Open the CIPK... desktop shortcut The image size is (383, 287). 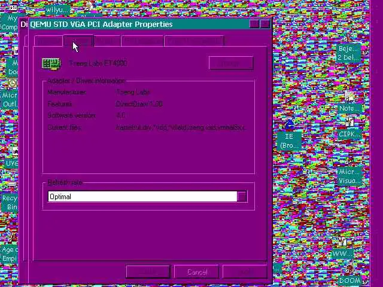[349, 129]
